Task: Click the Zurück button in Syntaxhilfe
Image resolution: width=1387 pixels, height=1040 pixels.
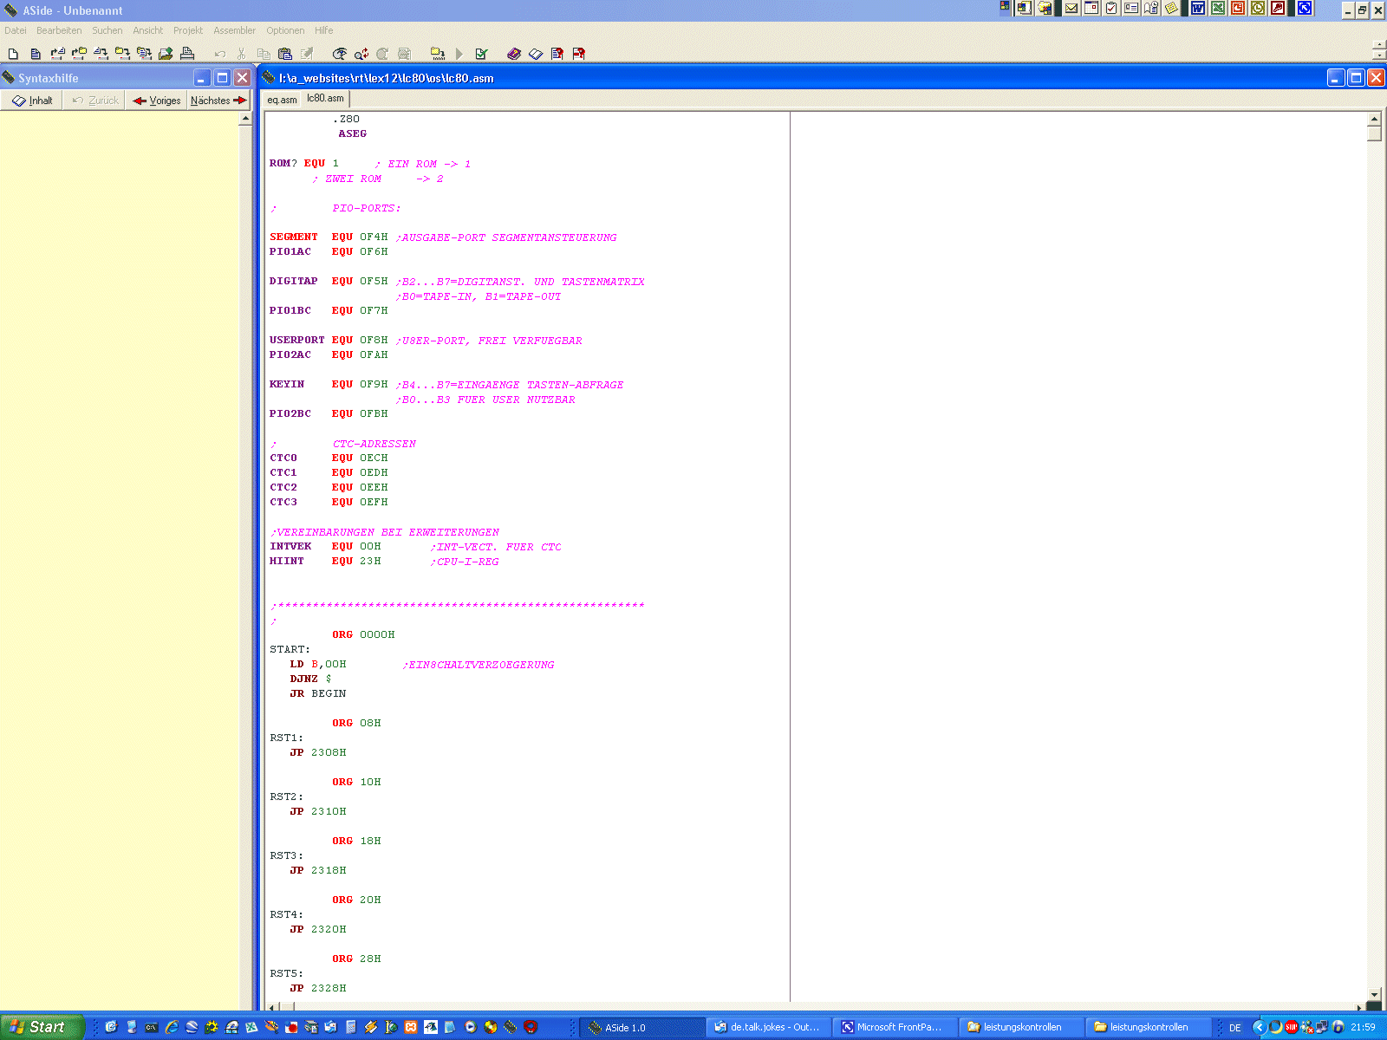Action: (x=95, y=101)
